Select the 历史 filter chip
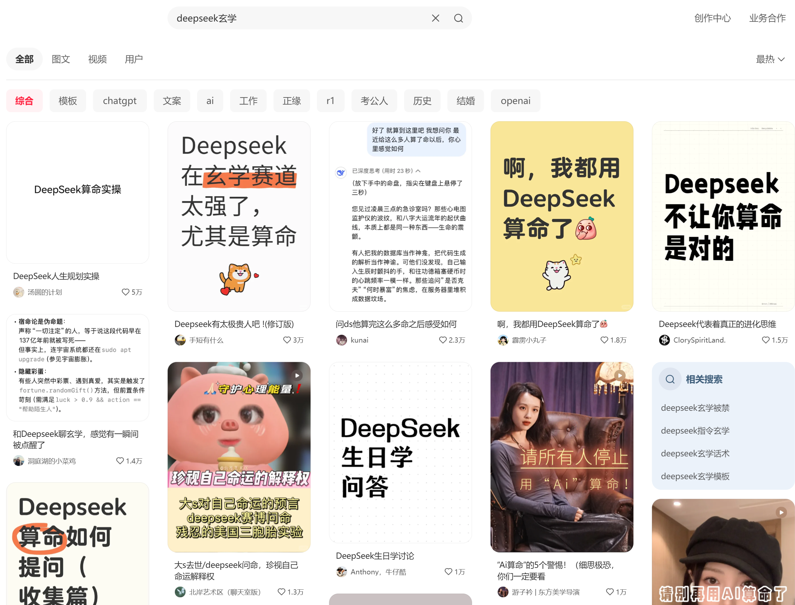 pyautogui.click(x=422, y=101)
